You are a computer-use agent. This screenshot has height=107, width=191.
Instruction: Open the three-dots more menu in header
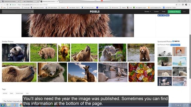point(184,12)
